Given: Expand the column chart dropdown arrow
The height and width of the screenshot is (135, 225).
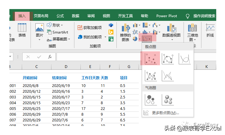Looking at the screenshot, I should tap(139, 25).
